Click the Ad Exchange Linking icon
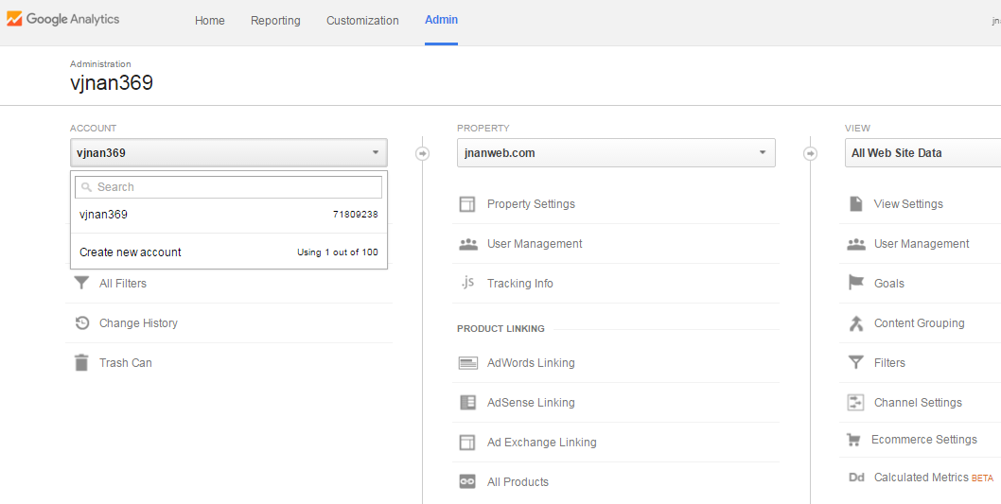Screen dimensions: 1001x504 (x=467, y=443)
